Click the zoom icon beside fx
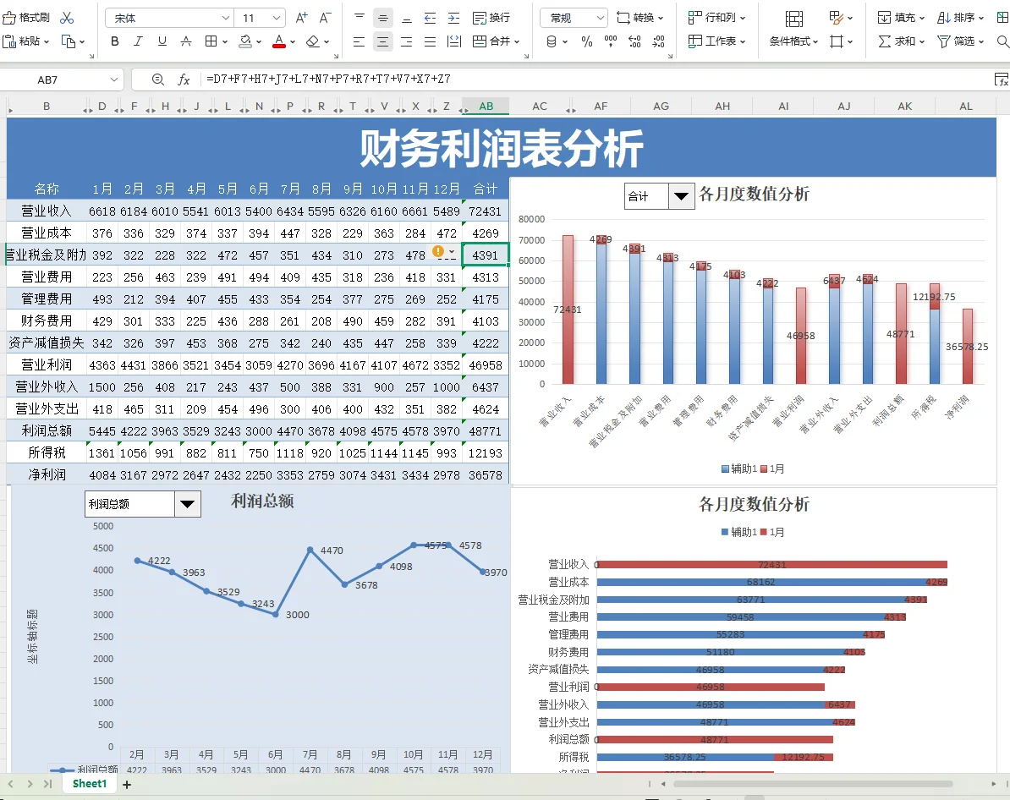 pos(158,79)
